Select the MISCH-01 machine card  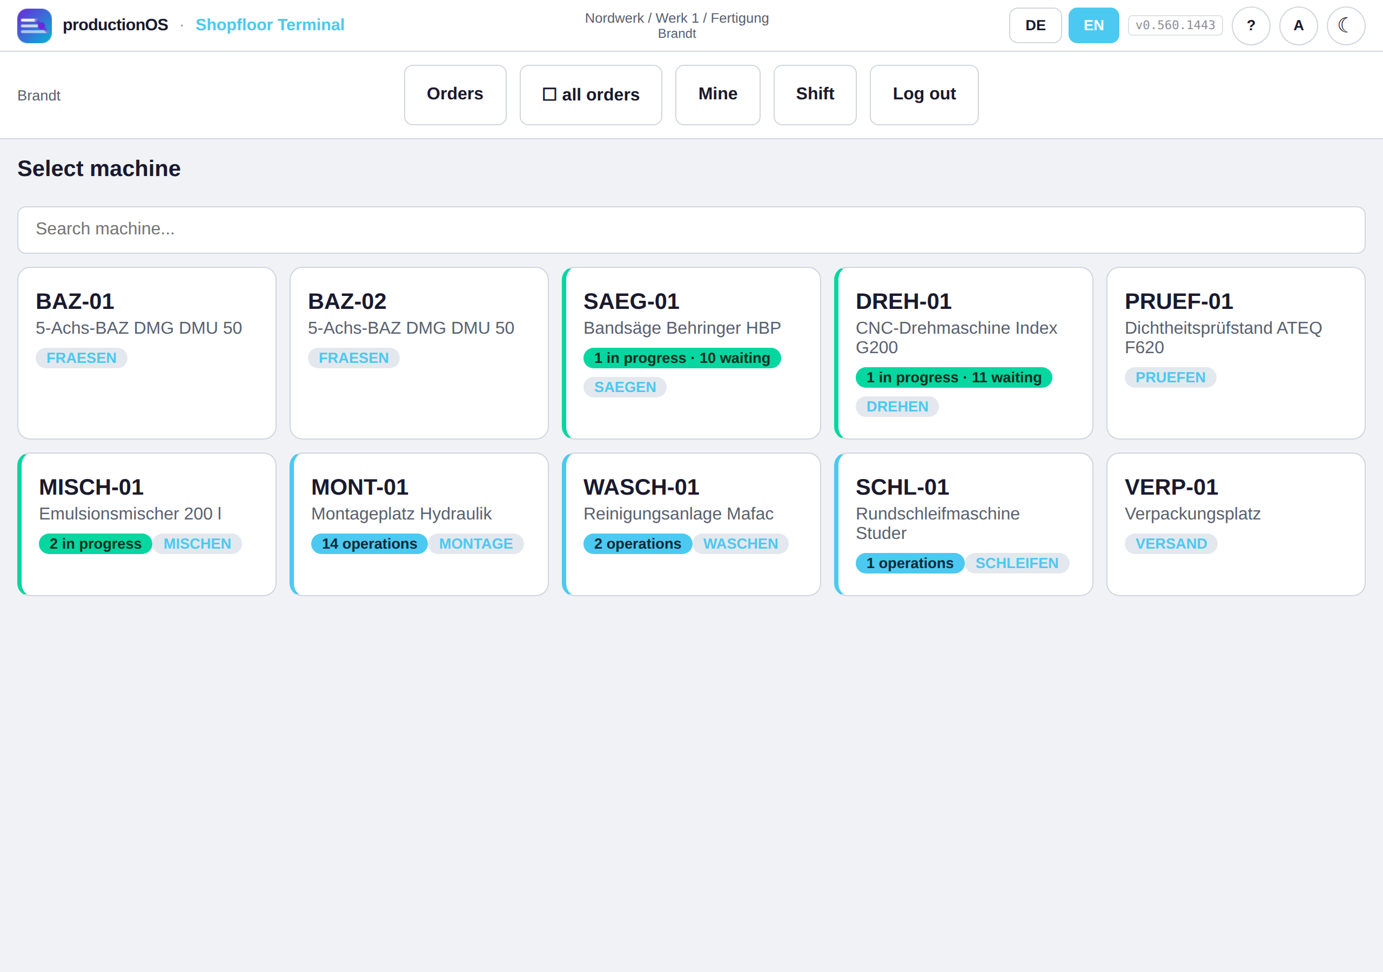pyautogui.click(x=147, y=524)
